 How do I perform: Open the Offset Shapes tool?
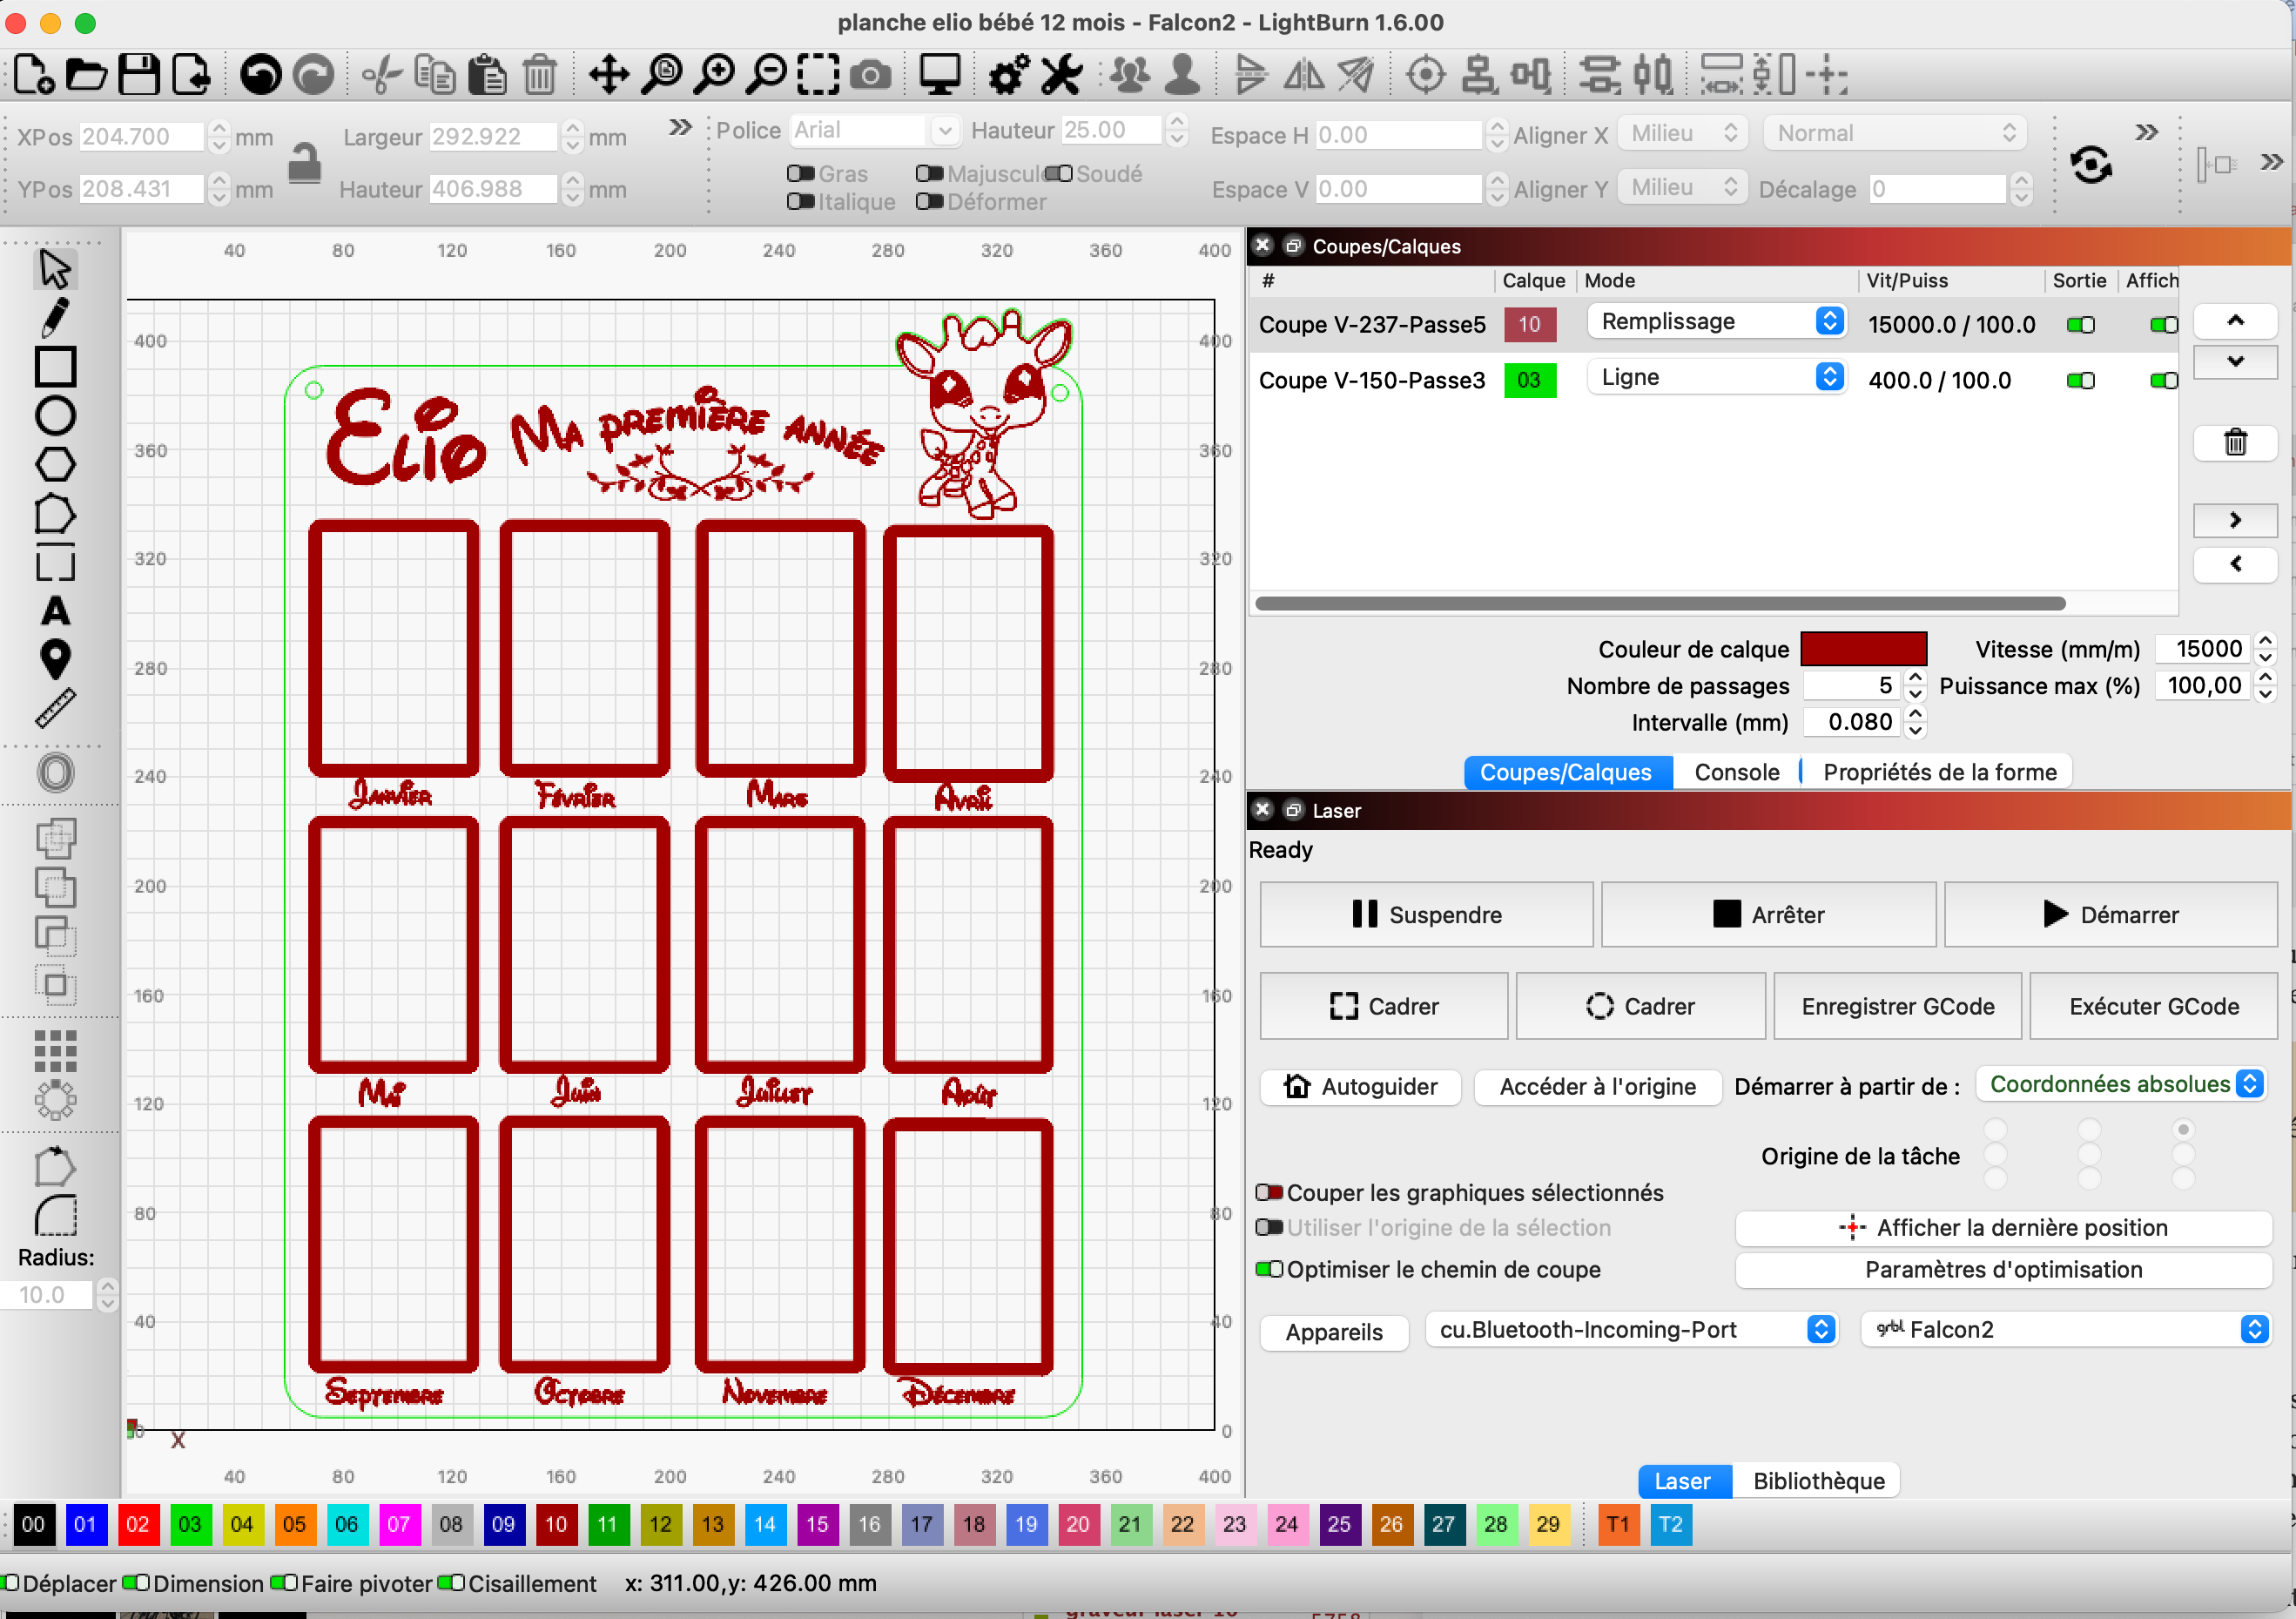55,773
